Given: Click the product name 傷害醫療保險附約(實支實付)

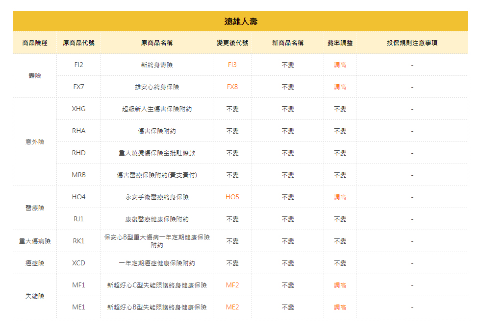Looking at the screenshot, I should coord(157,175).
